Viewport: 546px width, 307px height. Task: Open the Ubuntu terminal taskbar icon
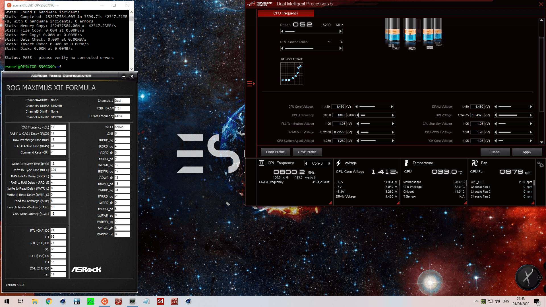104,301
